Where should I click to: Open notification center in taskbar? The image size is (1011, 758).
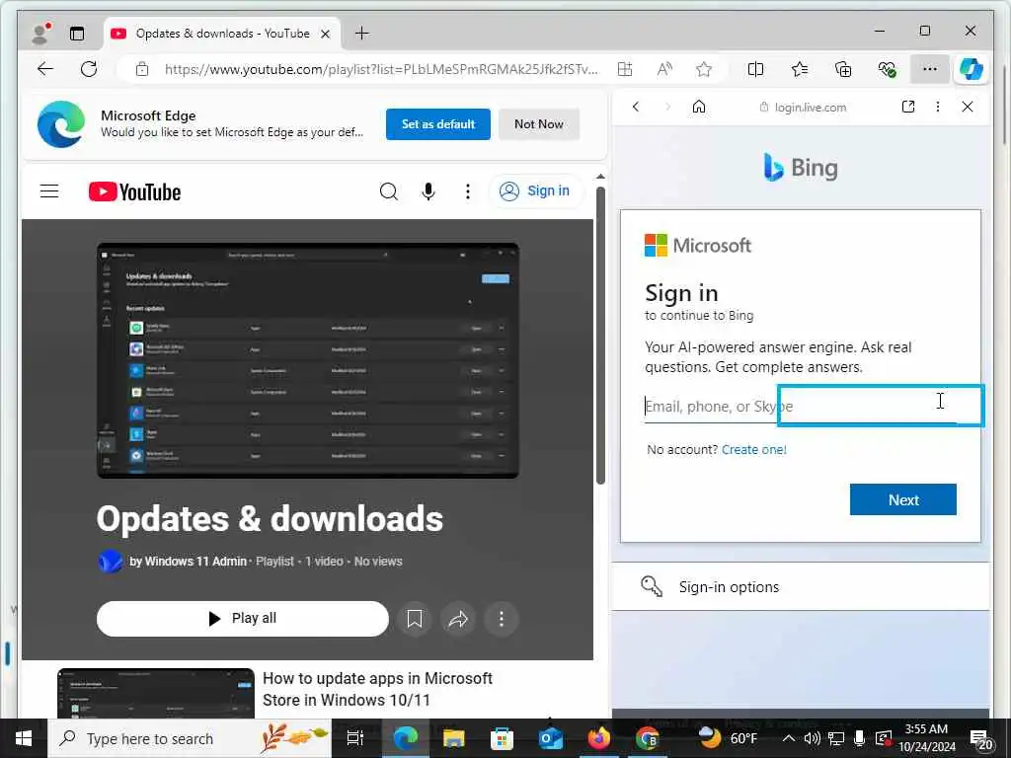pos(982,740)
